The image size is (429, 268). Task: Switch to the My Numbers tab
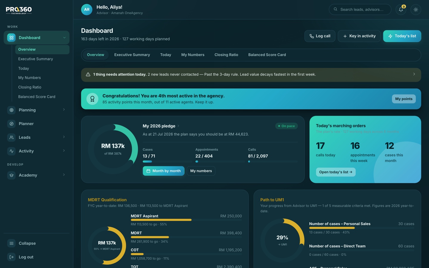click(193, 55)
